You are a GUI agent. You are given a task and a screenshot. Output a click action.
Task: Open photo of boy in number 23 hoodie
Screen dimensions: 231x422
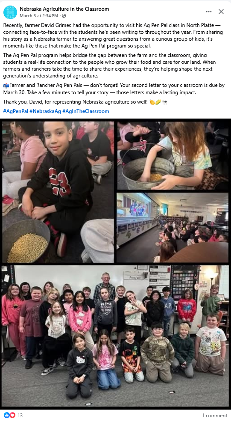(58, 192)
